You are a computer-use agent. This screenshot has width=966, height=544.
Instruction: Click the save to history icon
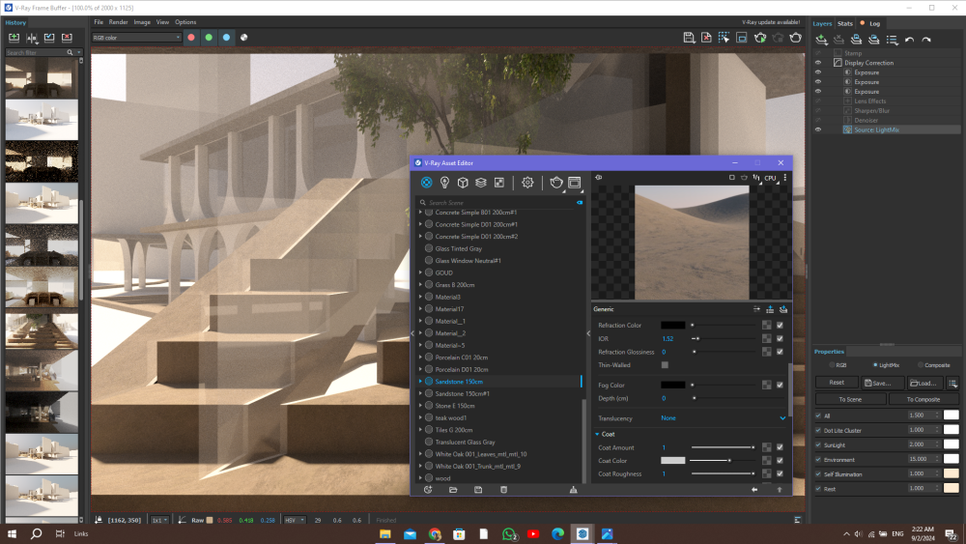pos(14,38)
